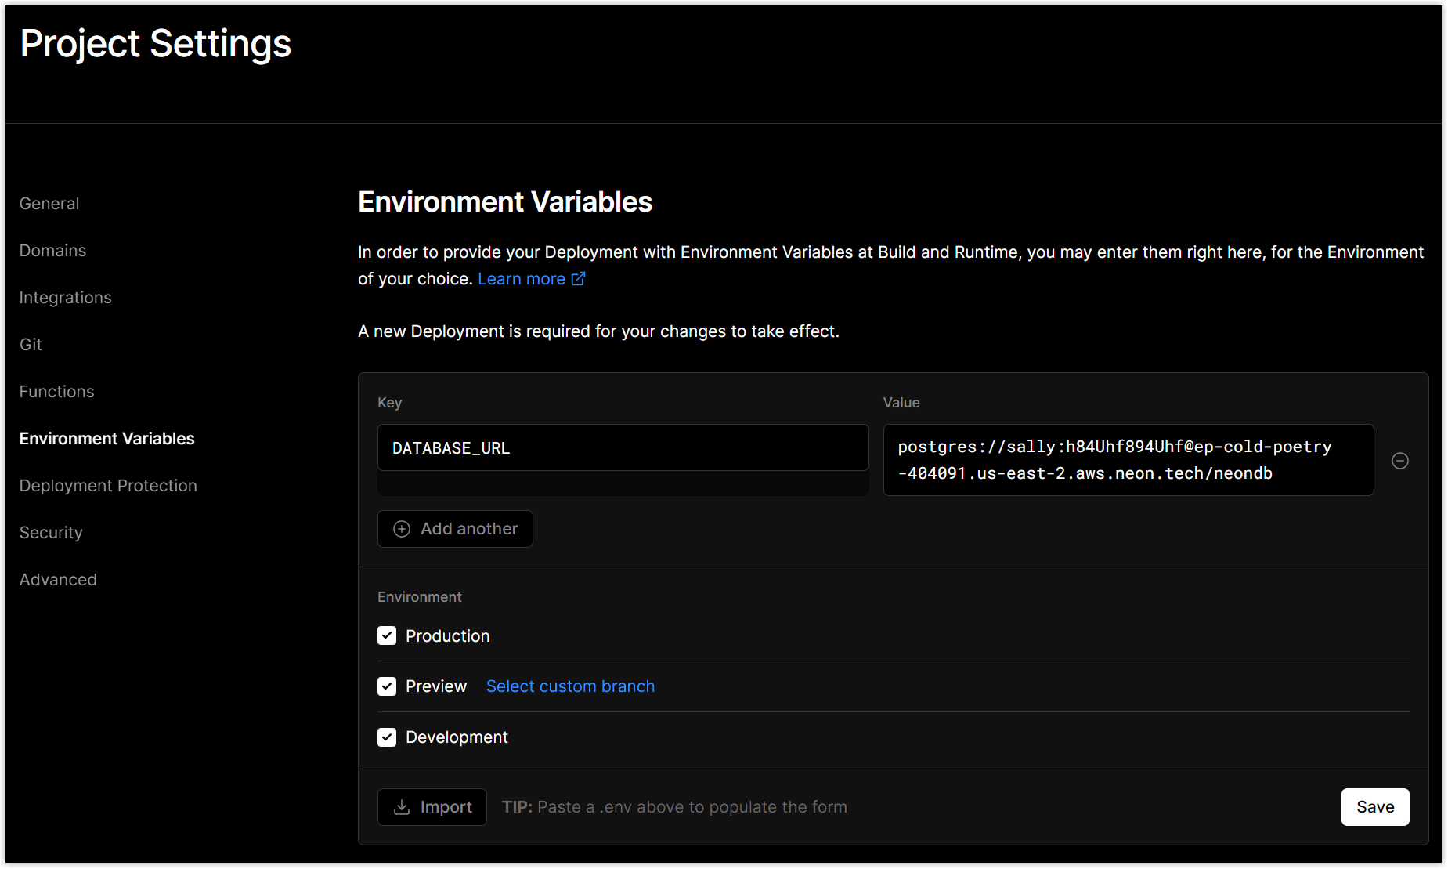Focus the DATABASE_URL key field
The image size is (1448, 869).
pyautogui.click(x=623, y=447)
